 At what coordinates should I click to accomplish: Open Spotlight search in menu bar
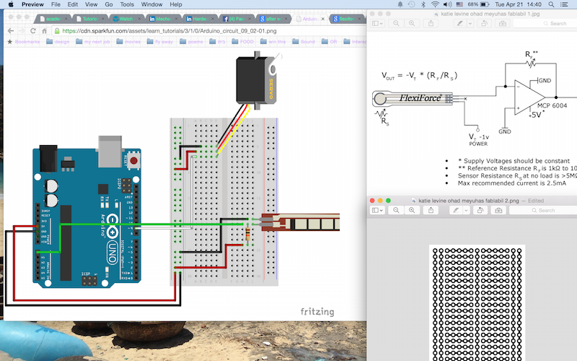[x=551, y=4]
